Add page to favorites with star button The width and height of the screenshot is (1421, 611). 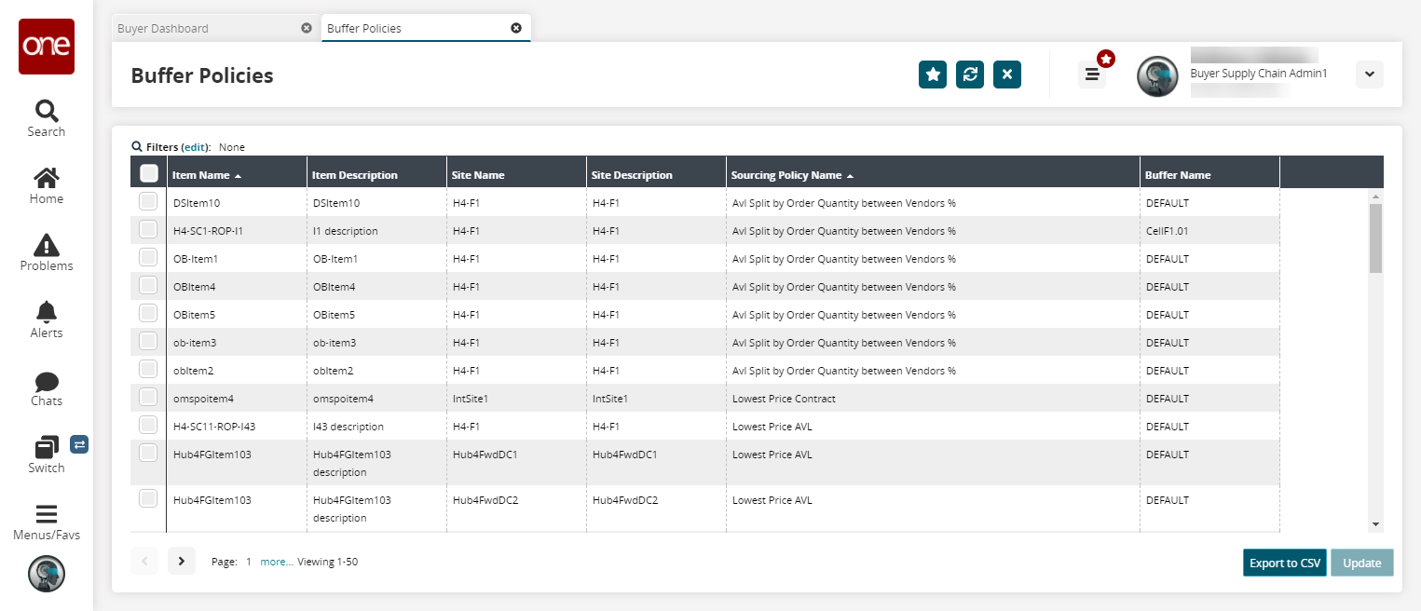(x=932, y=75)
